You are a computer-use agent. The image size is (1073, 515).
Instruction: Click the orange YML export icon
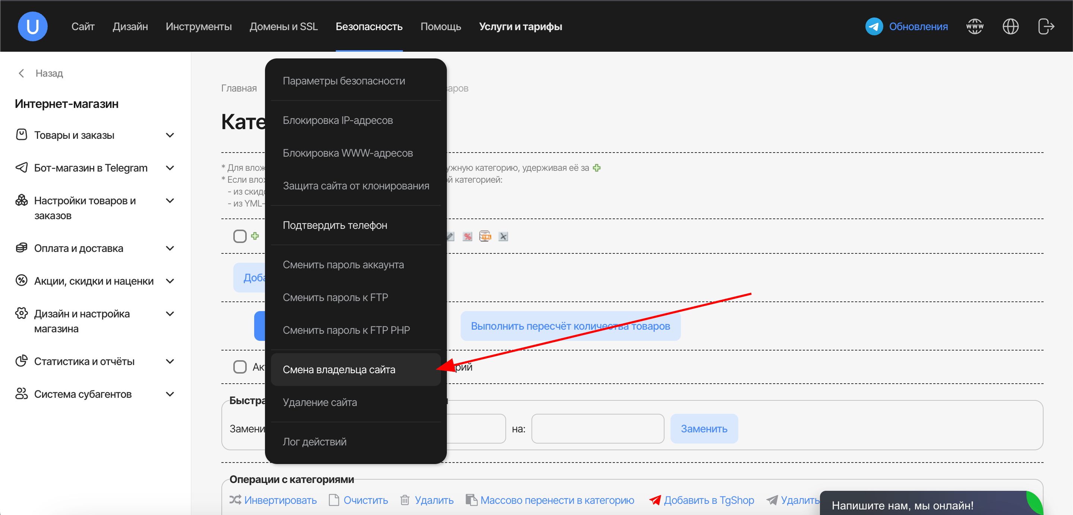click(485, 237)
